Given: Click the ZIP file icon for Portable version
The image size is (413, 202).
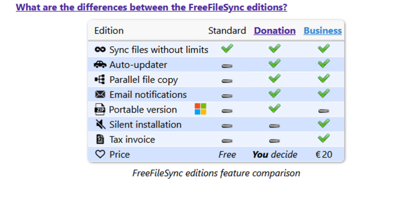Looking at the screenshot, I should (100, 109).
